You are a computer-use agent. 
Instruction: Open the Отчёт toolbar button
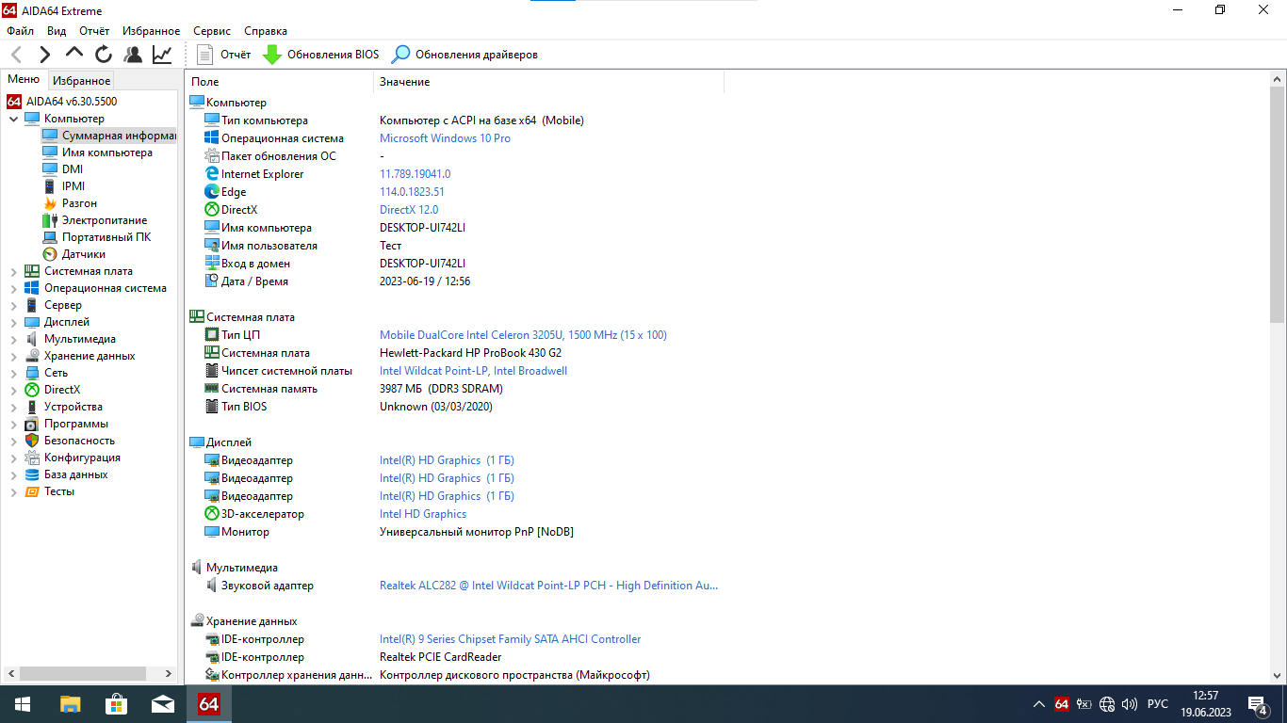click(x=224, y=55)
